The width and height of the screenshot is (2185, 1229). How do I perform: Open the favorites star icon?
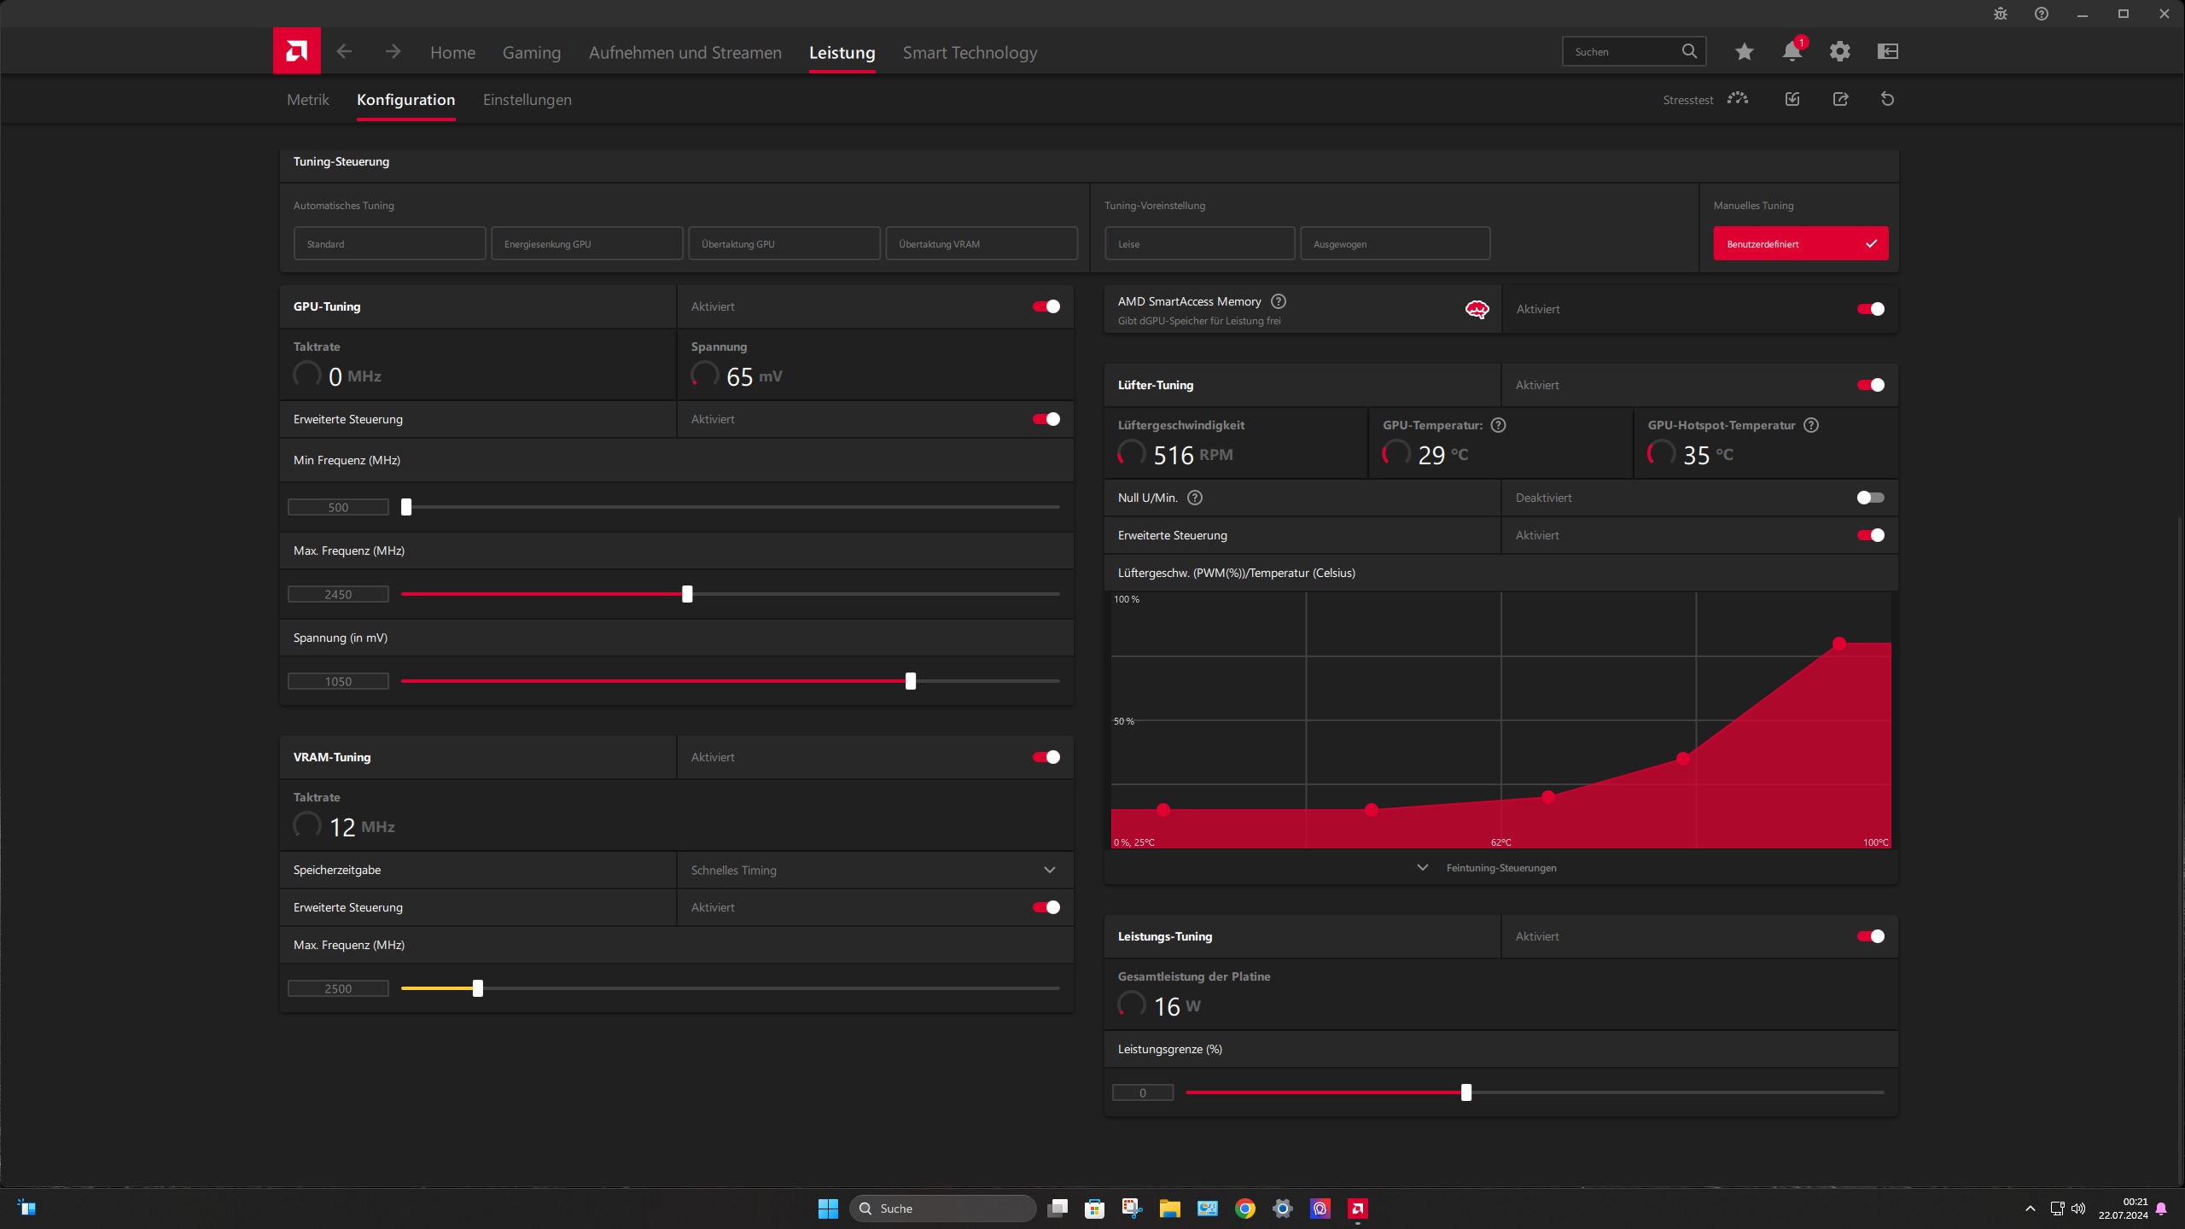click(x=1744, y=52)
